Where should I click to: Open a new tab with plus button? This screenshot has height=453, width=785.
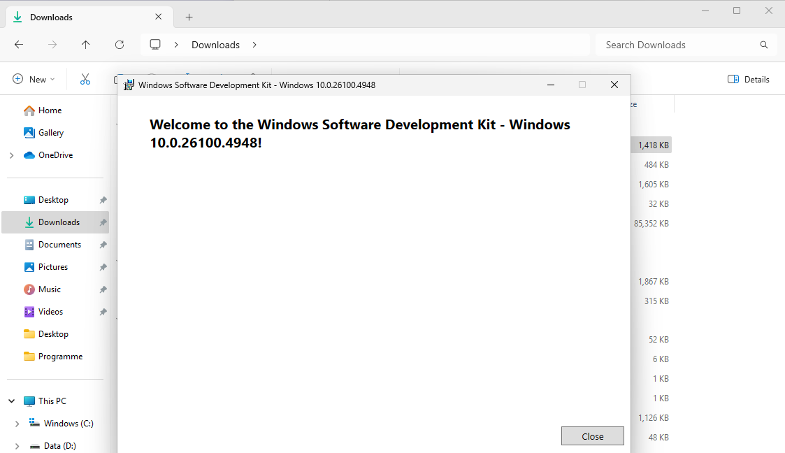(189, 17)
